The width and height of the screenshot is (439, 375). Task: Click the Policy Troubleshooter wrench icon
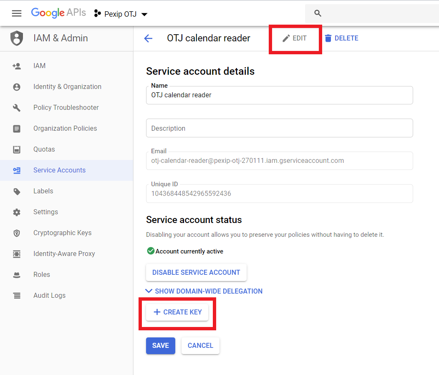[17, 108]
